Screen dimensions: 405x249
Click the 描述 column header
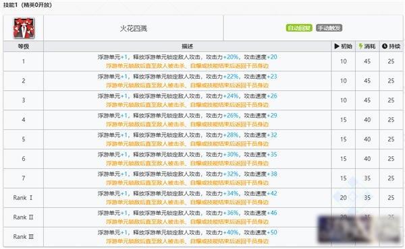point(188,46)
